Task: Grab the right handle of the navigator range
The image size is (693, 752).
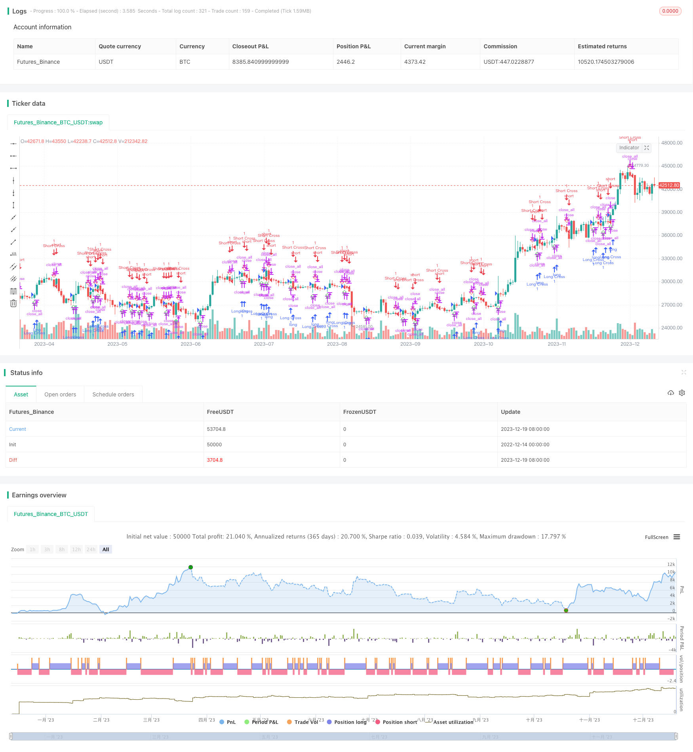Action: tap(676, 737)
